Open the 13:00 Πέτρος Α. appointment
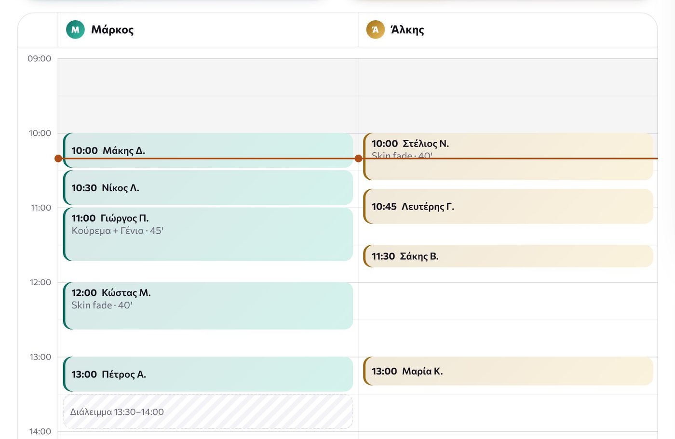 (208, 374)
